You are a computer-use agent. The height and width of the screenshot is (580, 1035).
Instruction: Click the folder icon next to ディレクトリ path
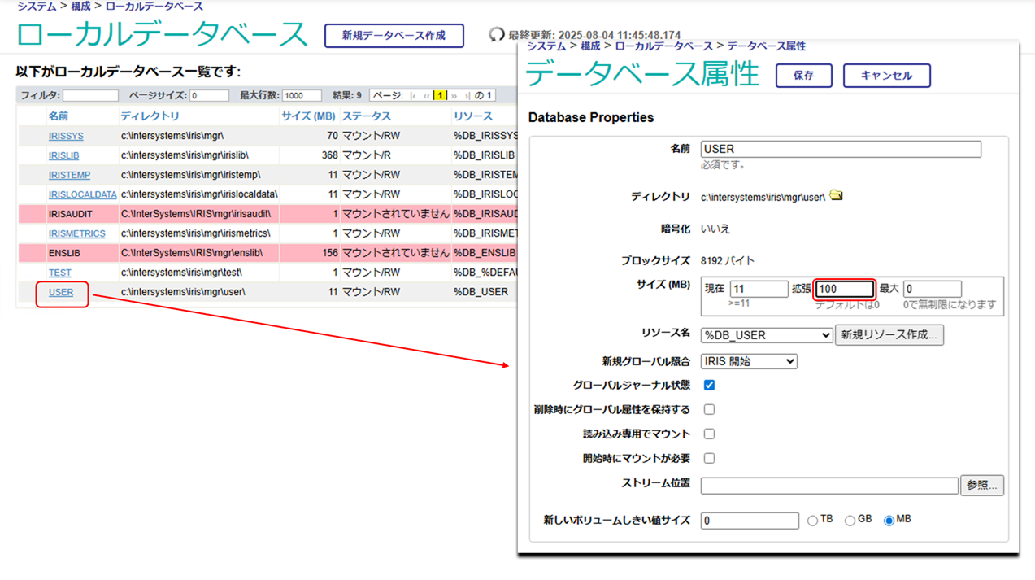click(x=836, y=196)
